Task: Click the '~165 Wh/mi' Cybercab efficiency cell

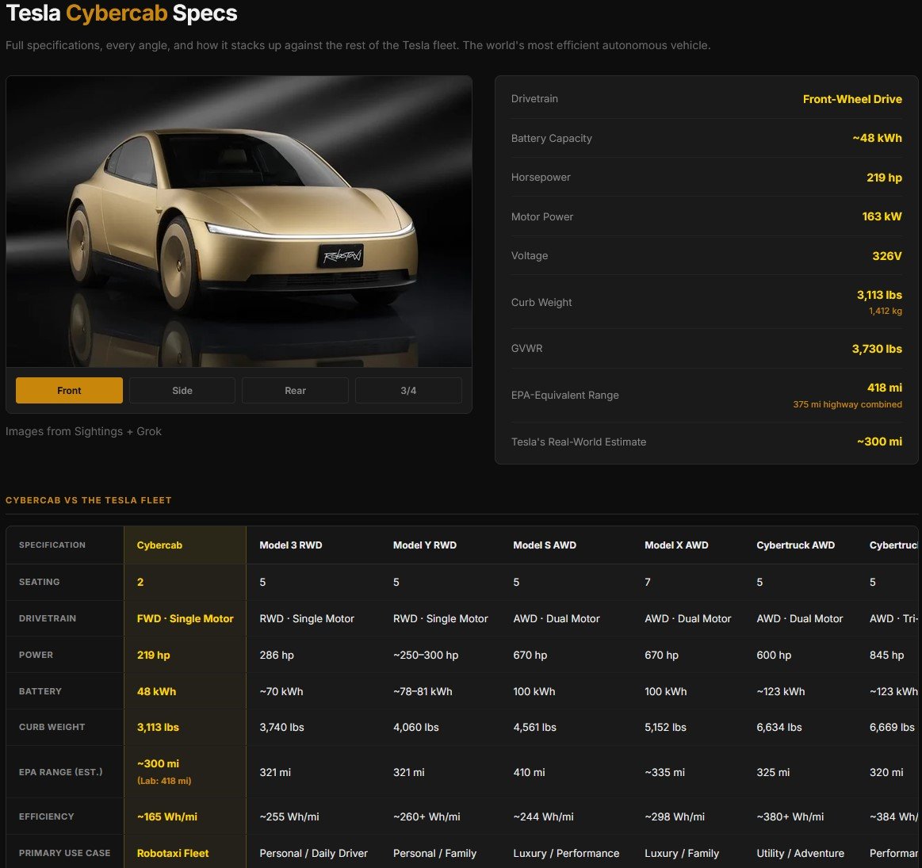Action: 167,816
